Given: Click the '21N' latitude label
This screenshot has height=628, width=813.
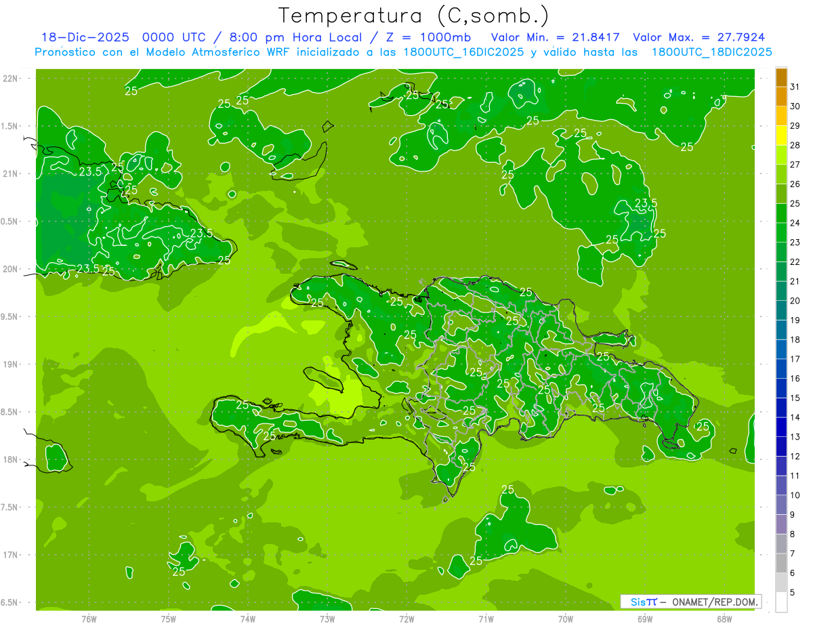Looking at the screenshot, I should pos(9,174).
